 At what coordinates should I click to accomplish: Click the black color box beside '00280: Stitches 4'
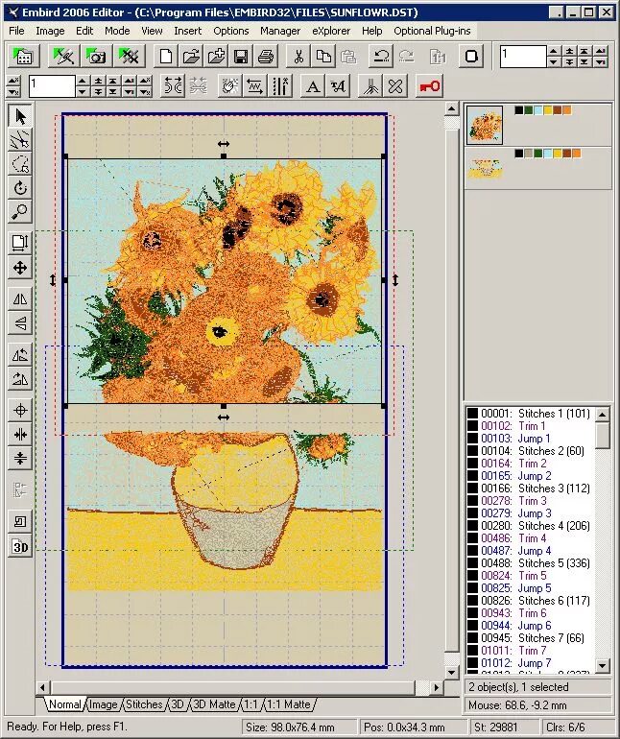[x=473, y=526]
